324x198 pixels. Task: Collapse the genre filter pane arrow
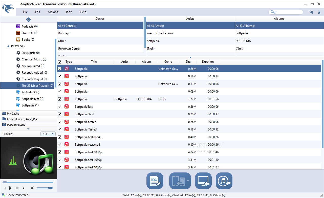click(x=190, y=58)
